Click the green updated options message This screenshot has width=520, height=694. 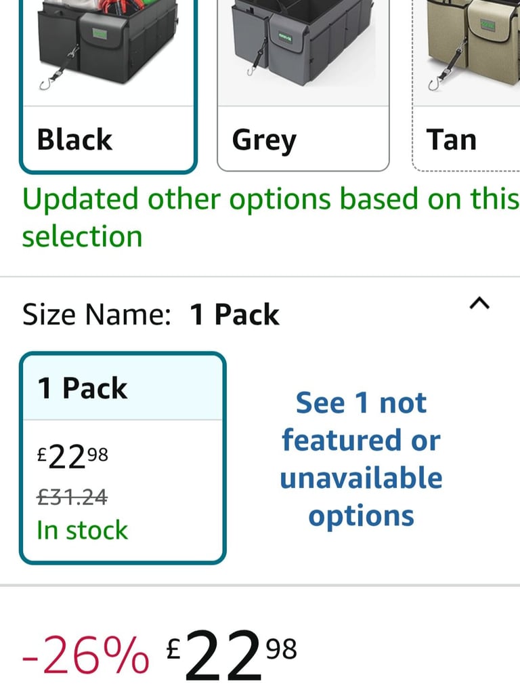point(271,218)
